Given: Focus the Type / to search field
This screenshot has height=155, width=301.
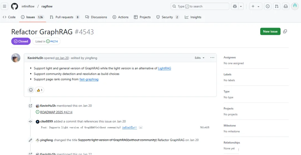Looking at the screenshot, I should [x=200, y=6].
